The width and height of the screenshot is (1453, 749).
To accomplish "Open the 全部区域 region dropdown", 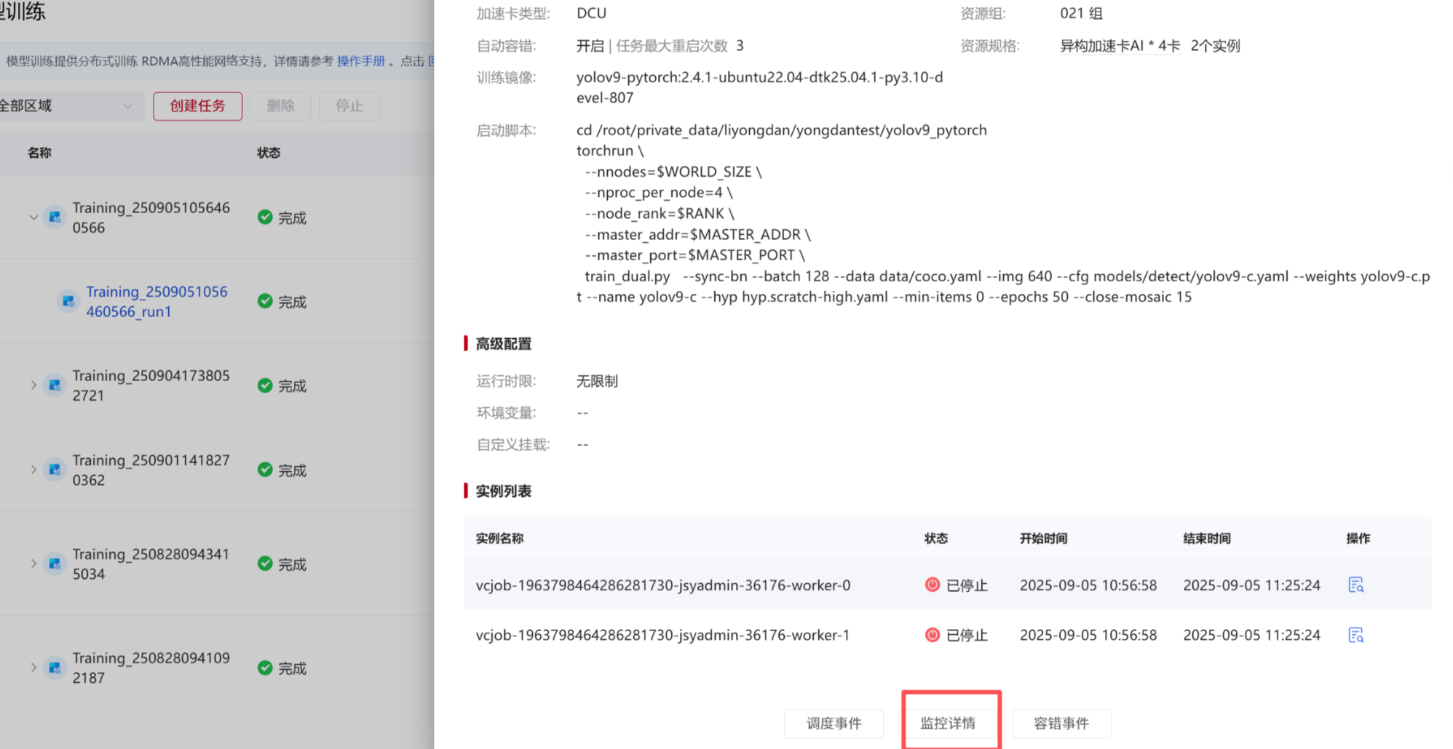I will (69, 106).
